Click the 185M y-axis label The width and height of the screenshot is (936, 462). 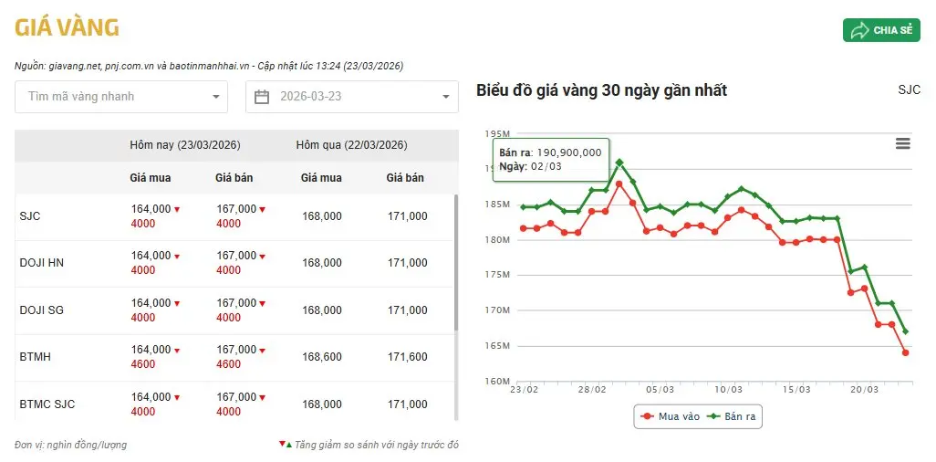pyautogui.click(x=497, y=205)
